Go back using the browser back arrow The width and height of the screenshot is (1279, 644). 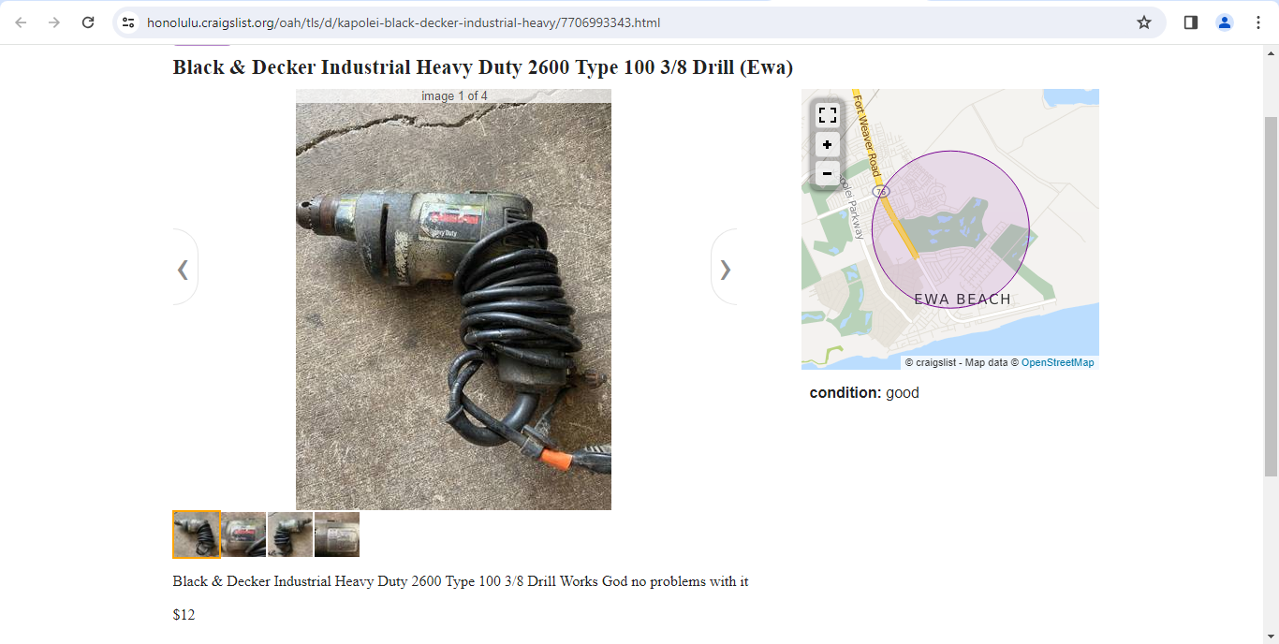click(x=21, y=22)
